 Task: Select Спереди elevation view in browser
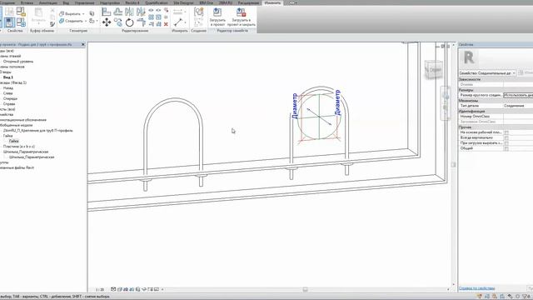point(10,98)
